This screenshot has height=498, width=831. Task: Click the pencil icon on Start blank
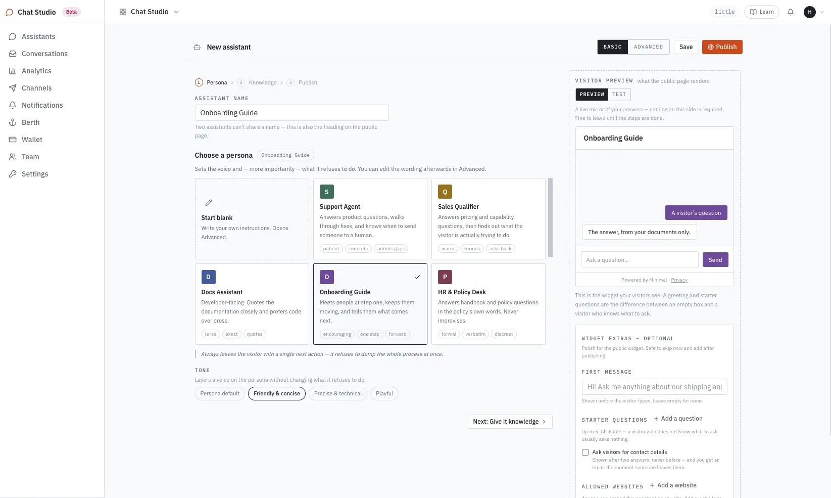[209, 203]
